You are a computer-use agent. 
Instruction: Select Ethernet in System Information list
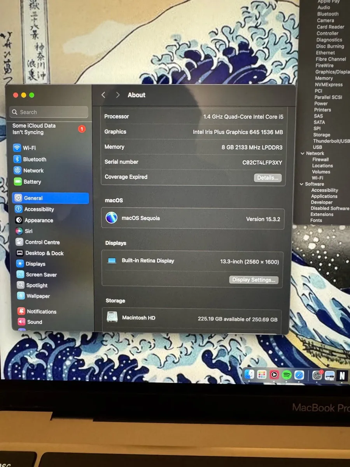point(325,53)
